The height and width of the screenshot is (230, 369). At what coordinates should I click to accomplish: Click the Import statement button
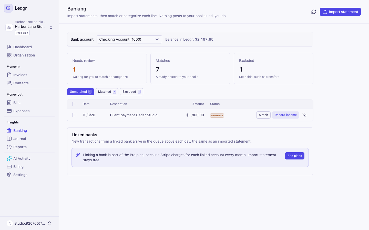[340, 12]
